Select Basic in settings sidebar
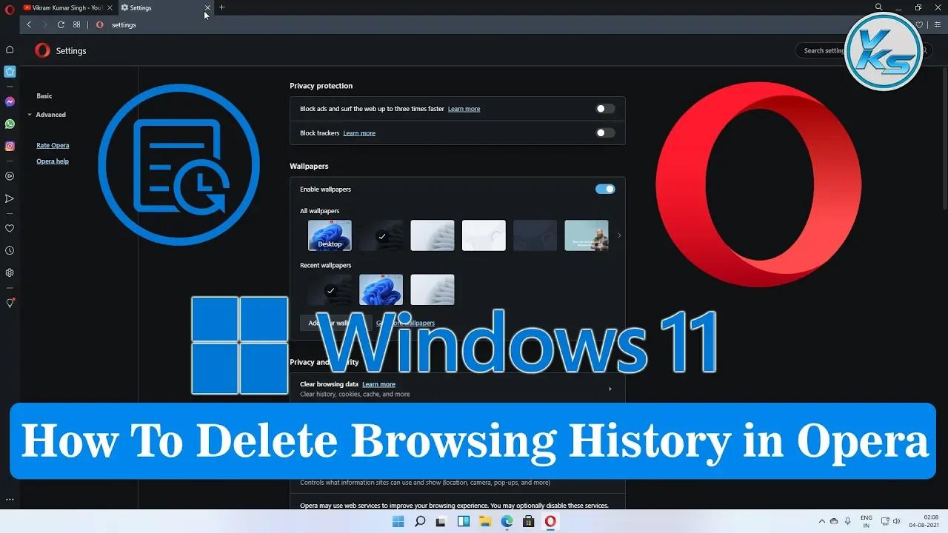 tap(44, 96)
